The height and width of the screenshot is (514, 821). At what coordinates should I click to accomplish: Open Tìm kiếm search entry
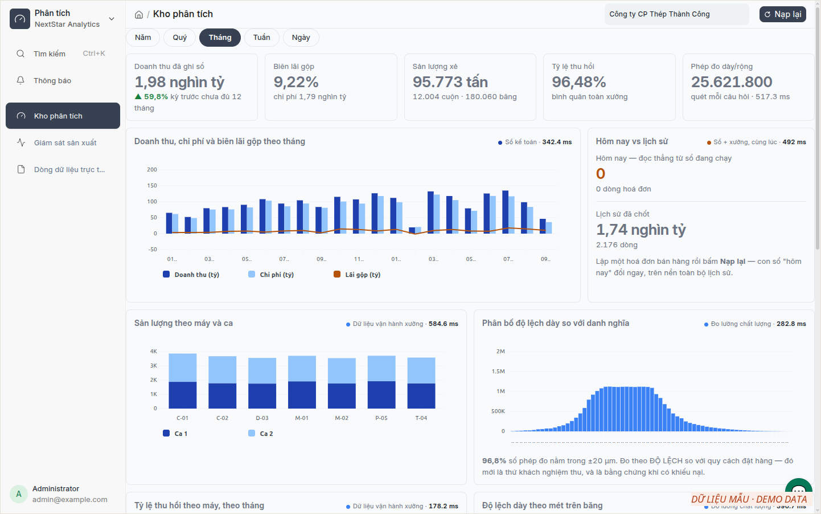pyautogui.click(x=63, y=54)
